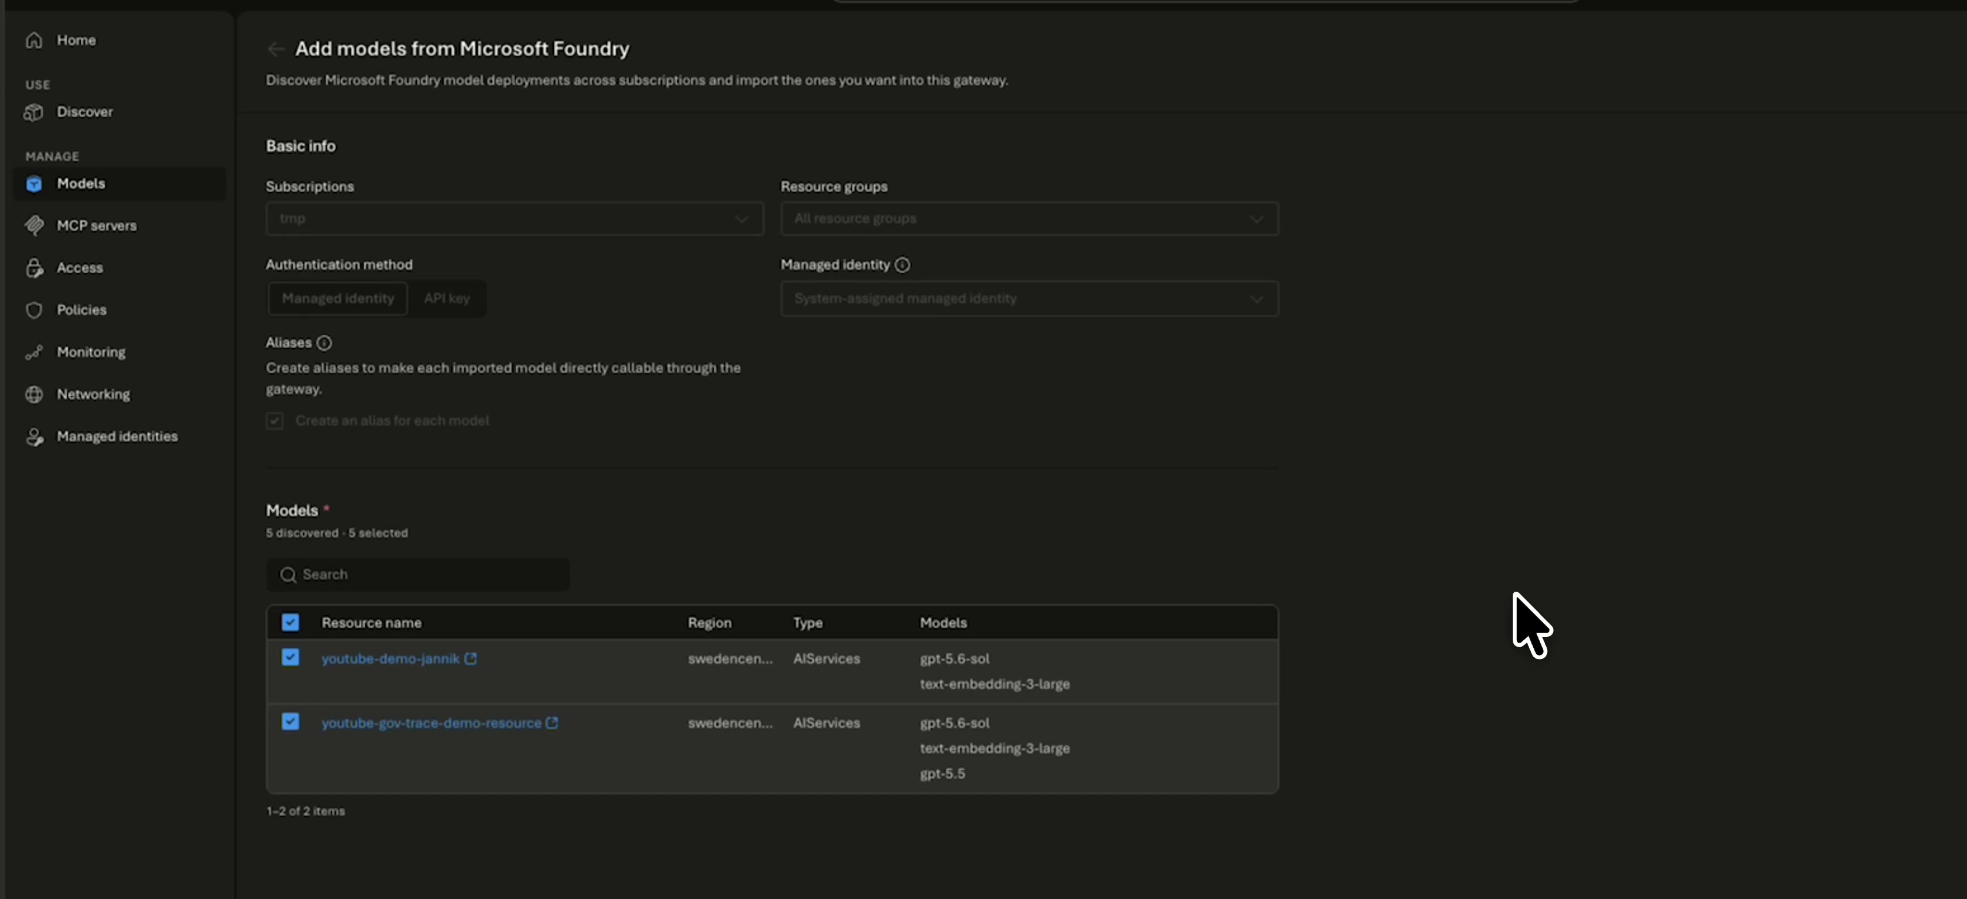Click the info icon next to Managed identity

tap(902, 265)
